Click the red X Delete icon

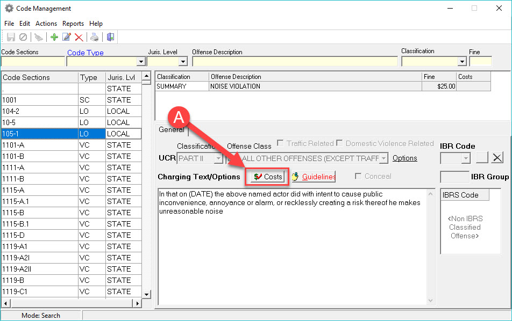pos(79,37)
